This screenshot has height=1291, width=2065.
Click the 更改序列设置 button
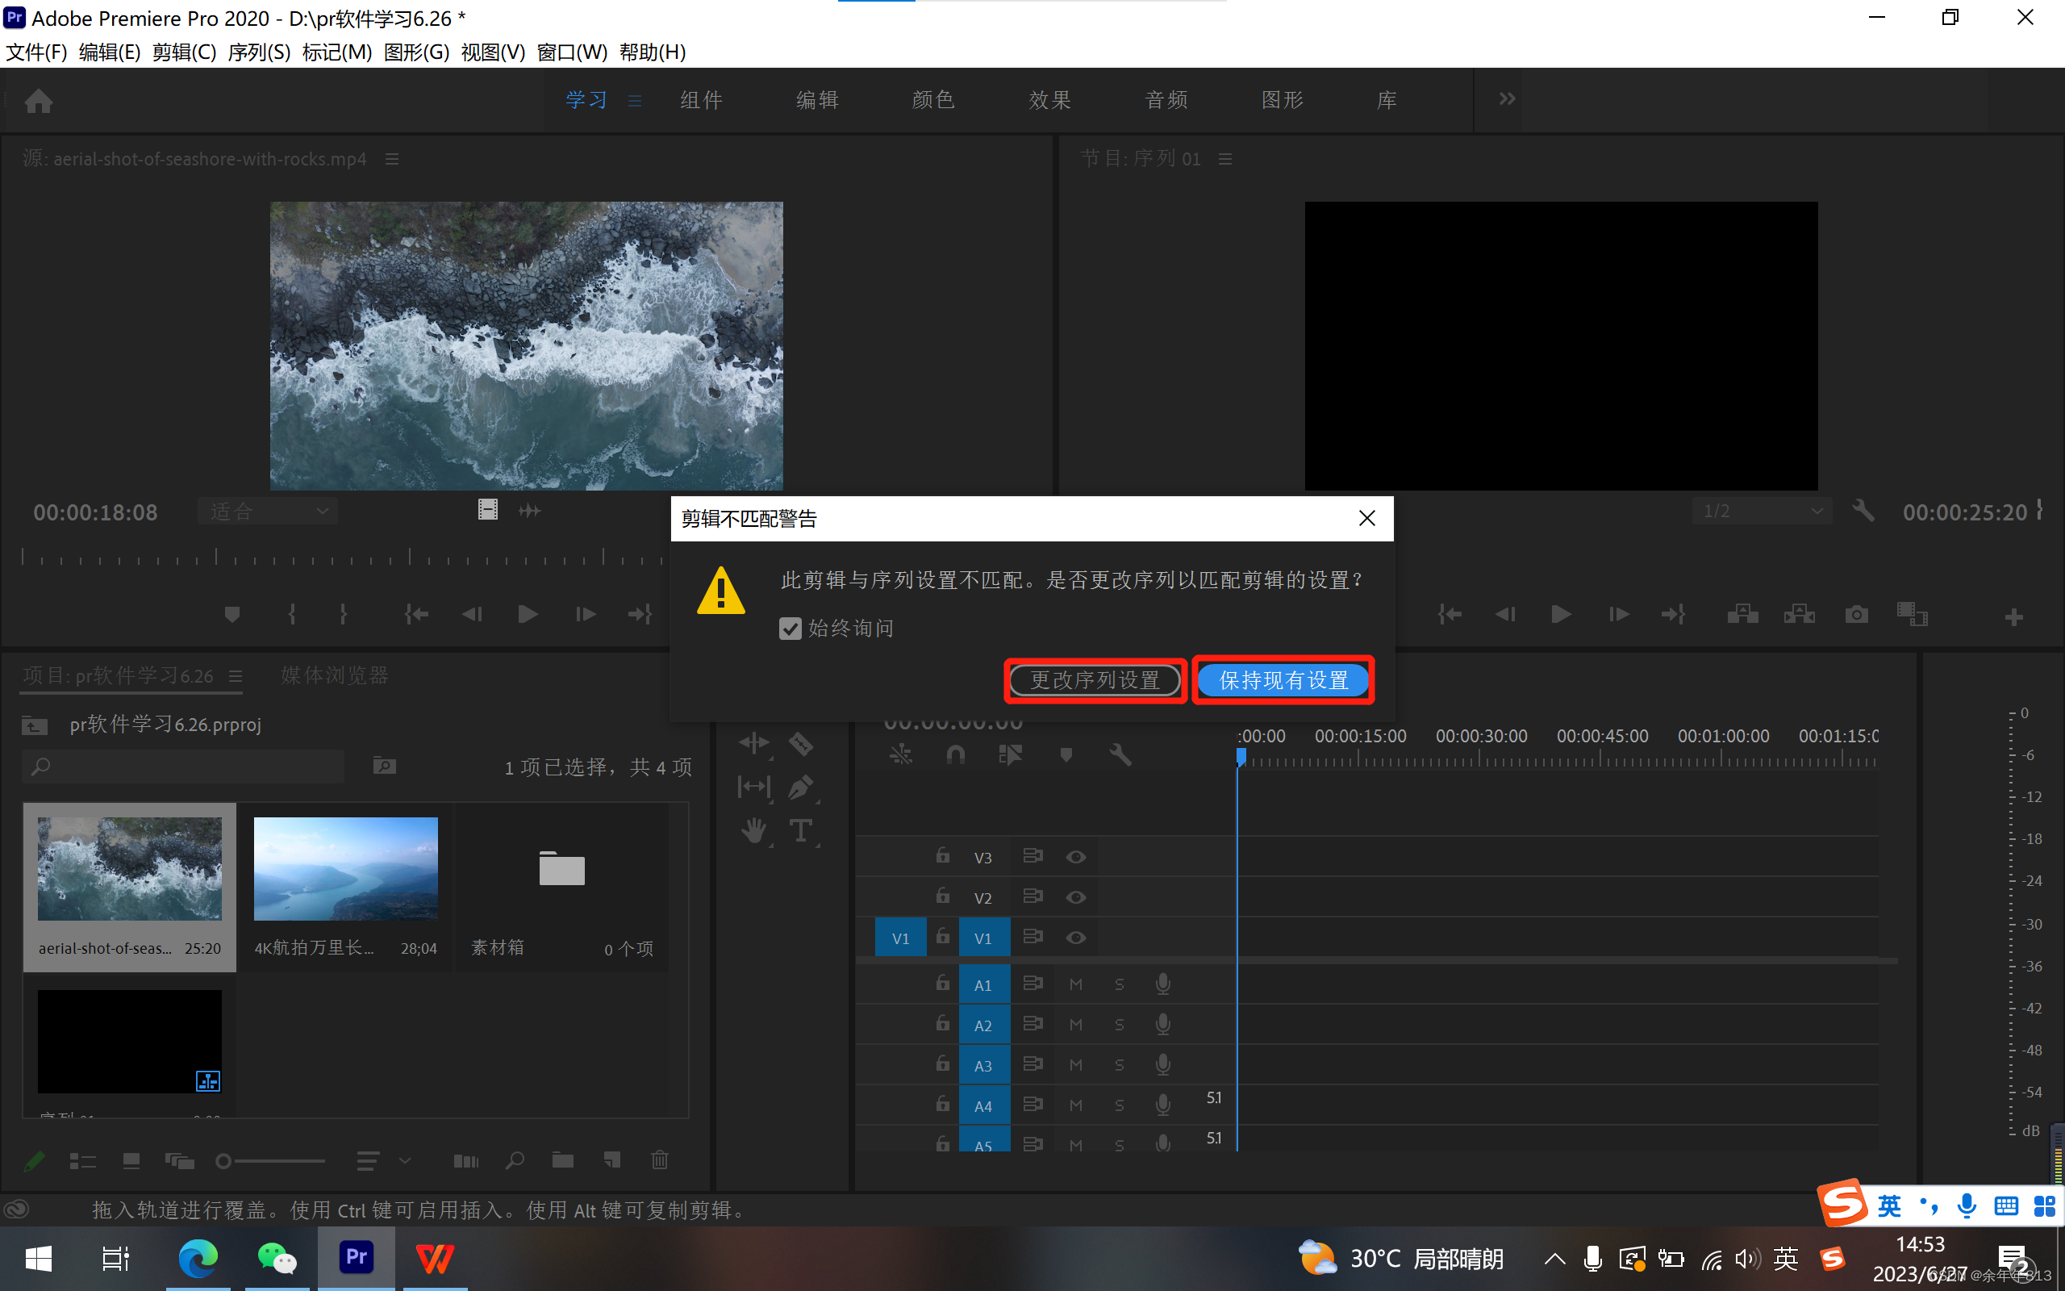pyautogui.click(x=1095, y=680)
